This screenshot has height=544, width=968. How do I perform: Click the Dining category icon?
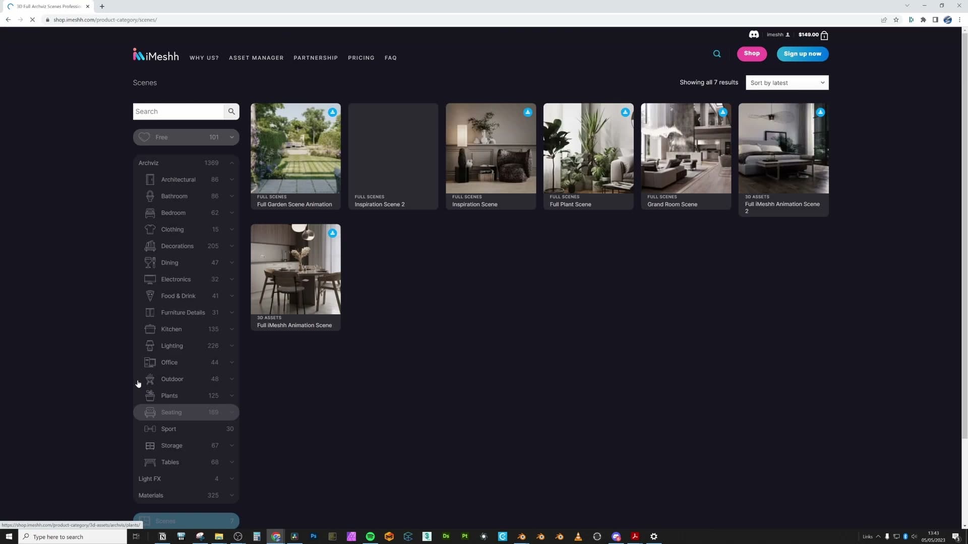point(150,262)
